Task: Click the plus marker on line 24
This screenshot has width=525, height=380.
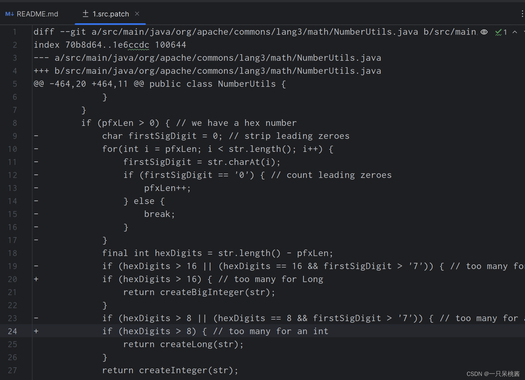Action: click(x=36, y=331)
